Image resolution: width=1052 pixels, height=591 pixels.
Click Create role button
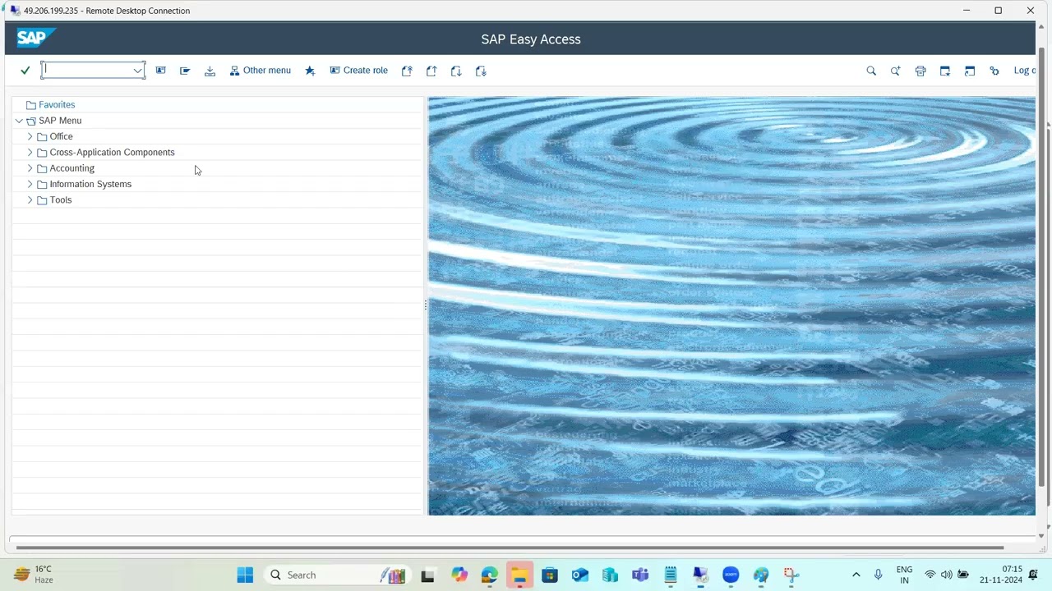(x=358, y=71)
